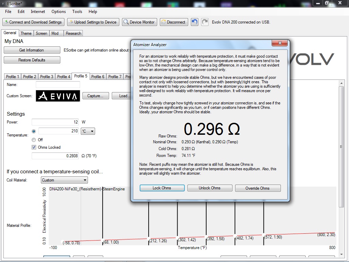Switch to the Screen tab
Image resolution: width=349 pixels, height=262 pixels.
41,33
